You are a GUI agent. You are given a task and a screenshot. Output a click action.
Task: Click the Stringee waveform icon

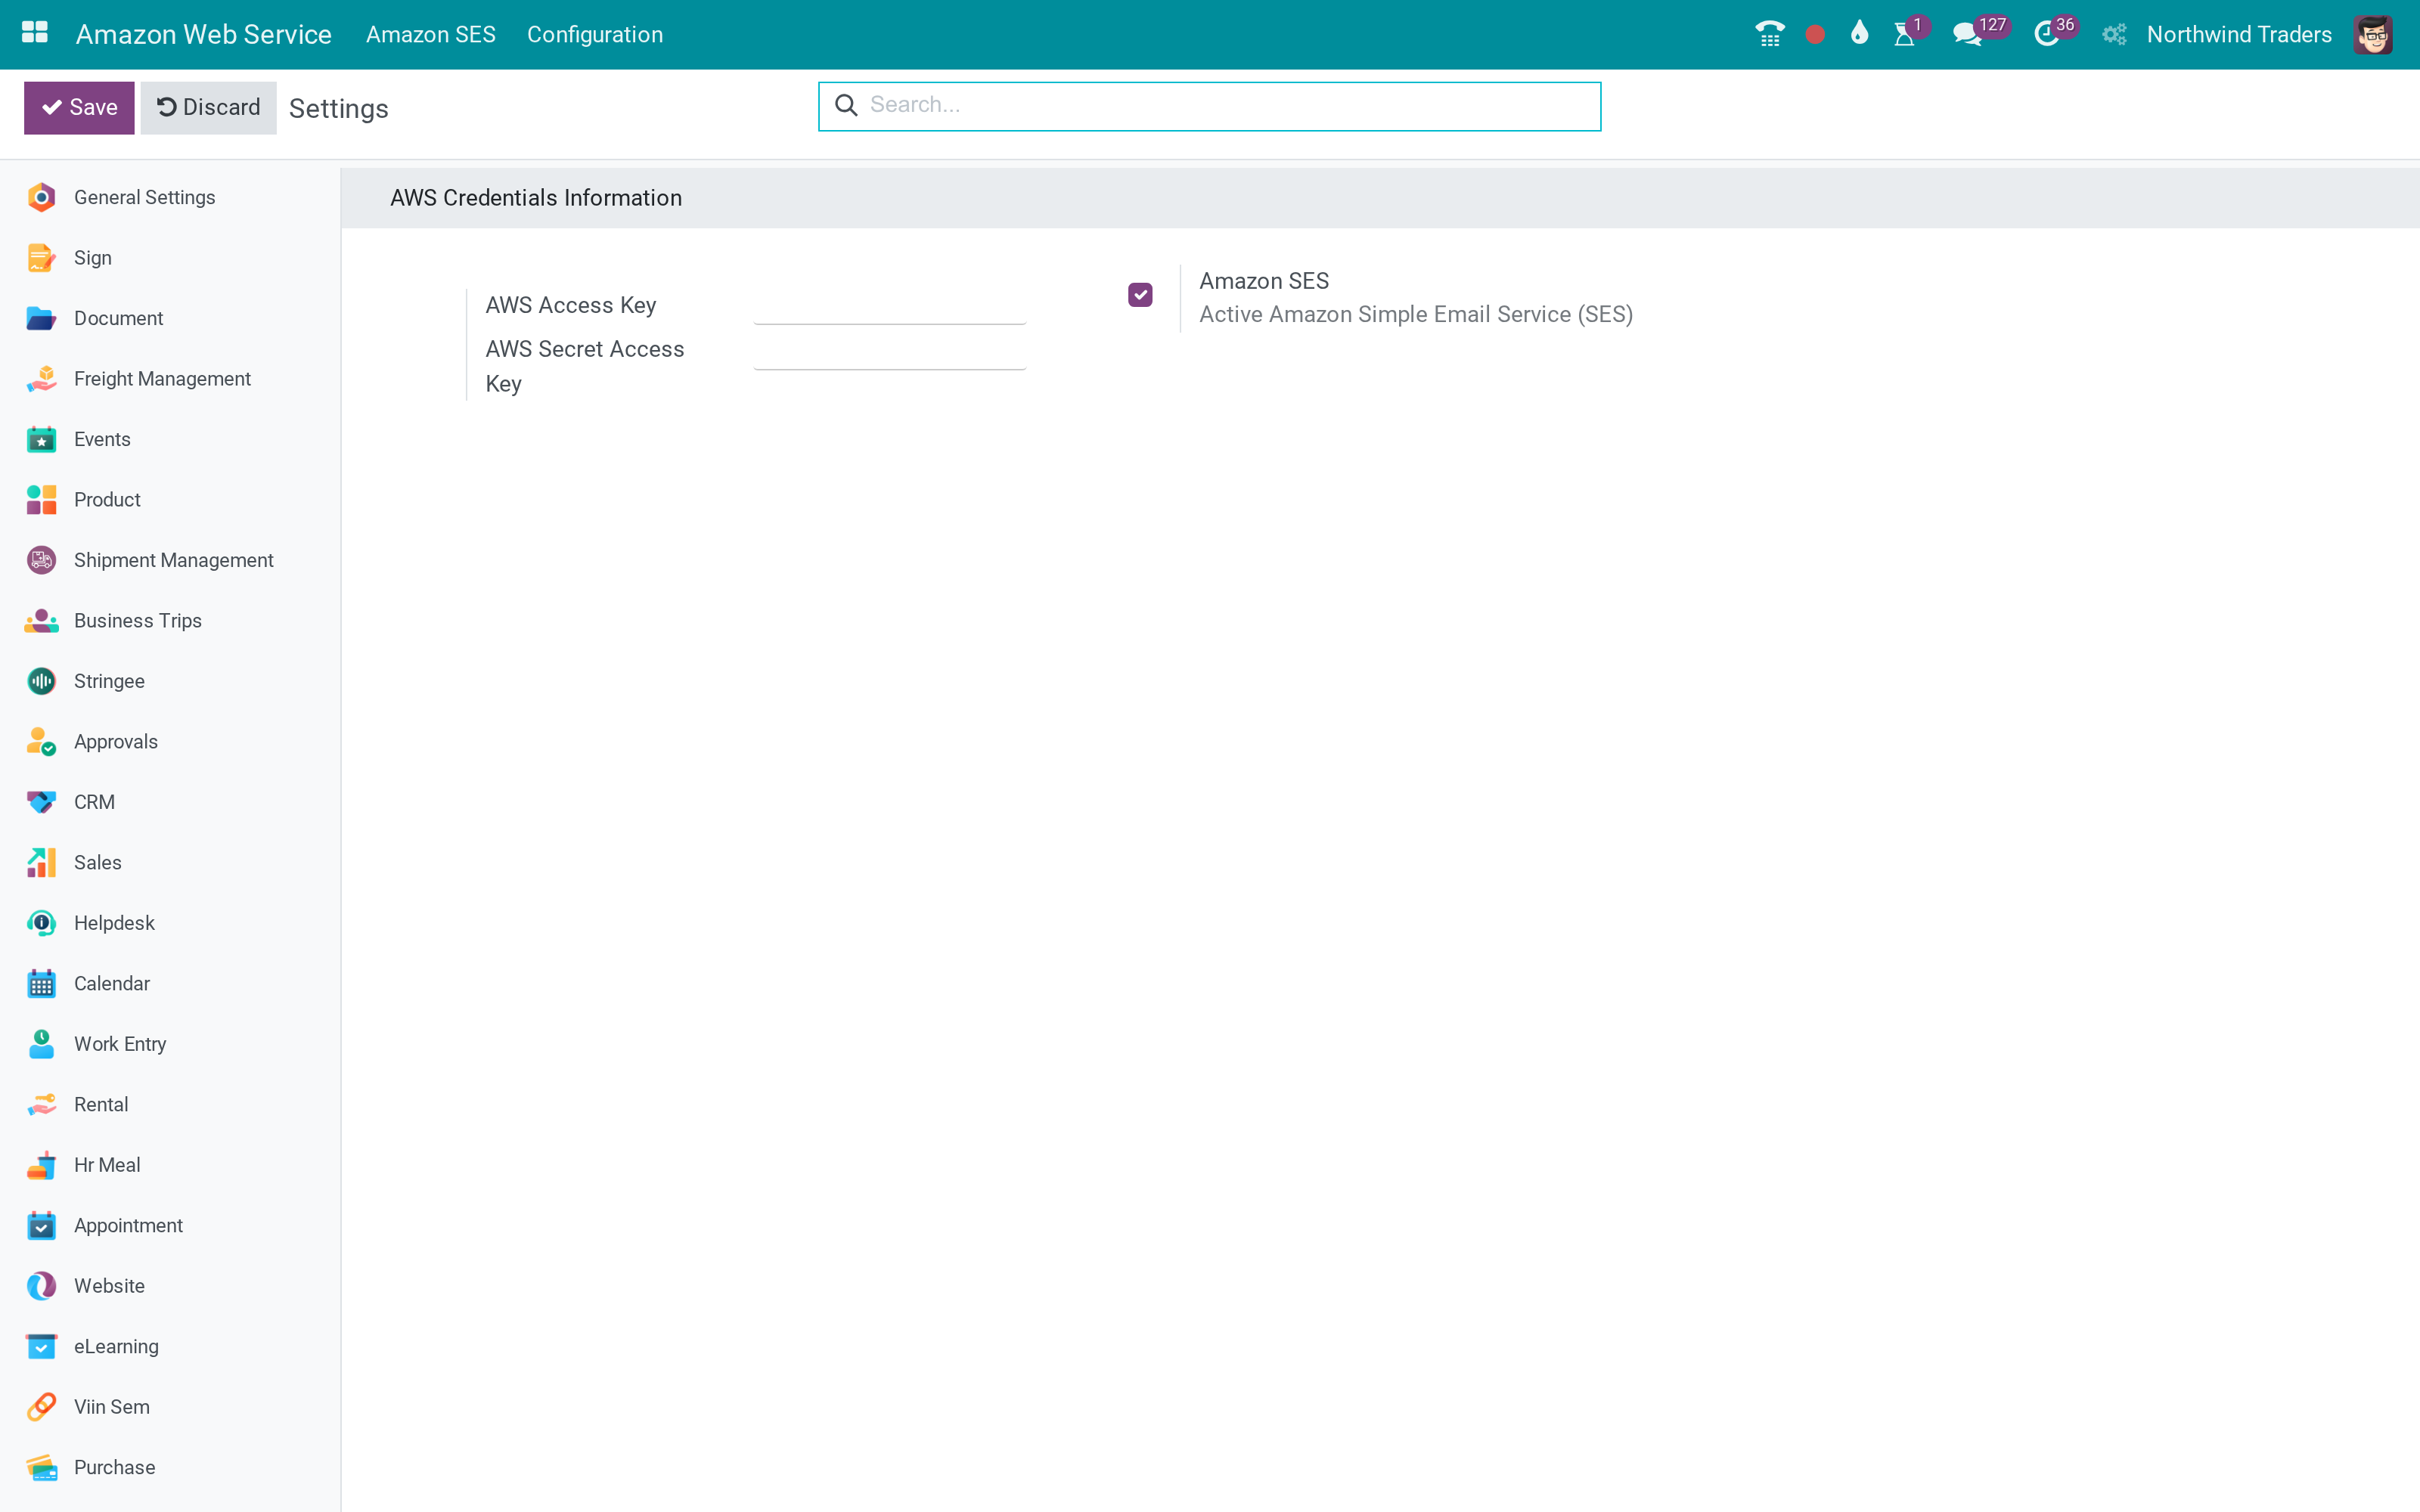41,681
